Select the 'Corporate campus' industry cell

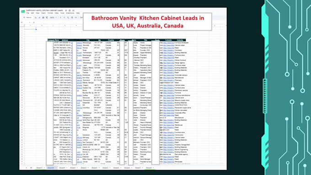tap(181, 75)
